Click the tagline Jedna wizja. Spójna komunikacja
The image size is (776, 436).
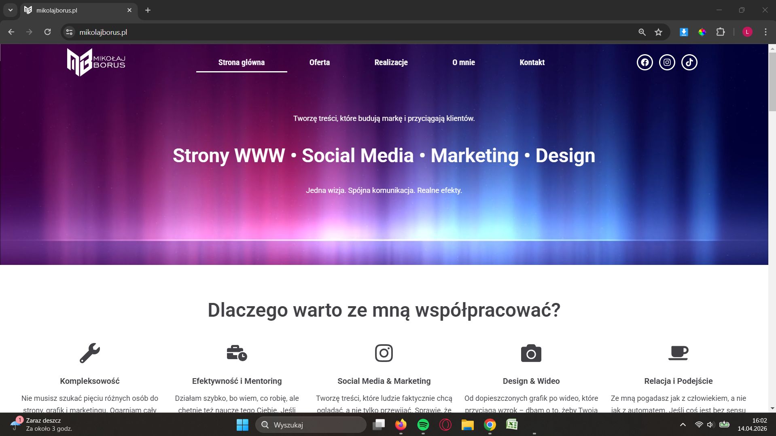coord(384,190)
